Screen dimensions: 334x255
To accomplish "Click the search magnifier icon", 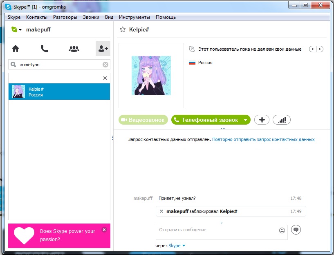I will coord(13,64).
